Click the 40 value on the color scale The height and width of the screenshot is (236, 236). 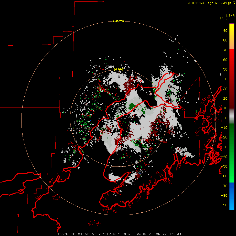[x=225, y=79]
